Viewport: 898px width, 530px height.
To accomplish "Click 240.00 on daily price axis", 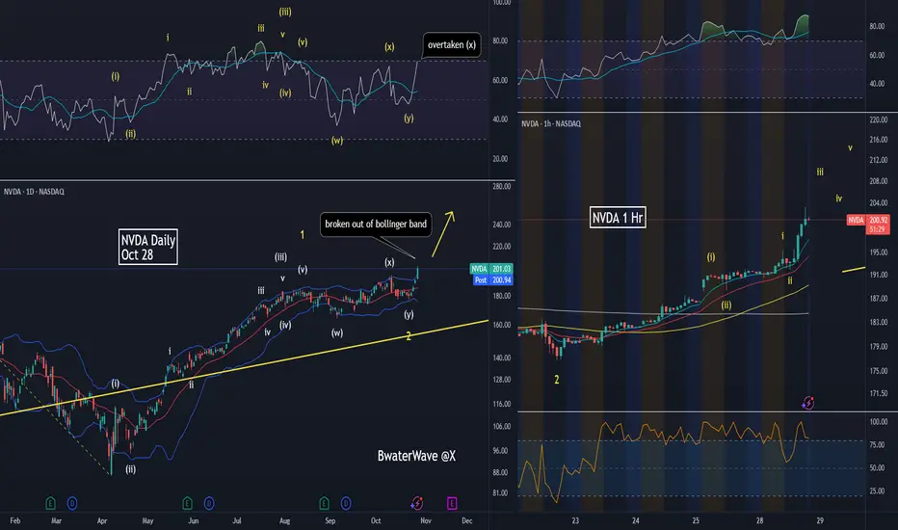I will tap(502, 225).
